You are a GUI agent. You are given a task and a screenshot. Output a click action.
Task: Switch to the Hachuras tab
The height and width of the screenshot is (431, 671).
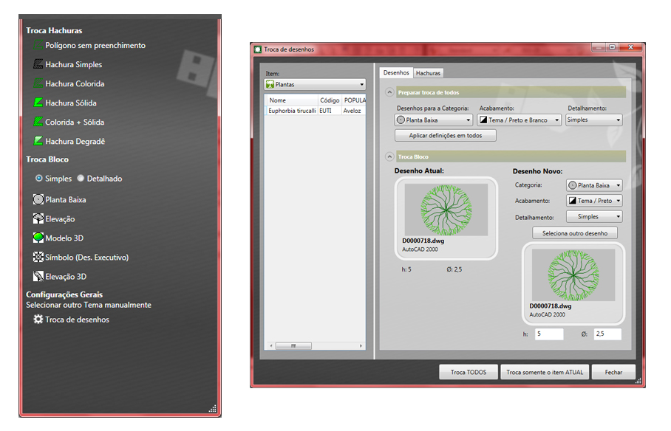coord(428,73)
